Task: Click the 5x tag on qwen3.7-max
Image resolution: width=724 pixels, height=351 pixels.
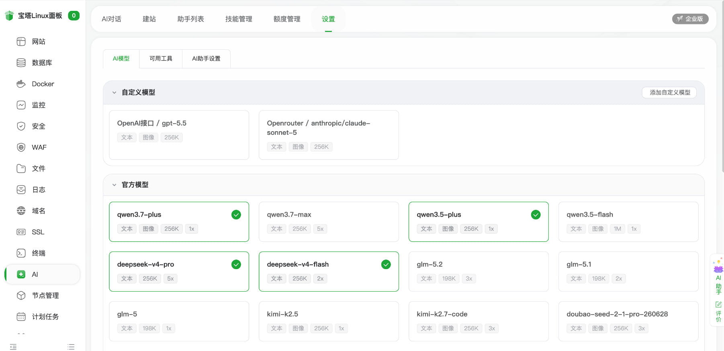Action: 320,229
